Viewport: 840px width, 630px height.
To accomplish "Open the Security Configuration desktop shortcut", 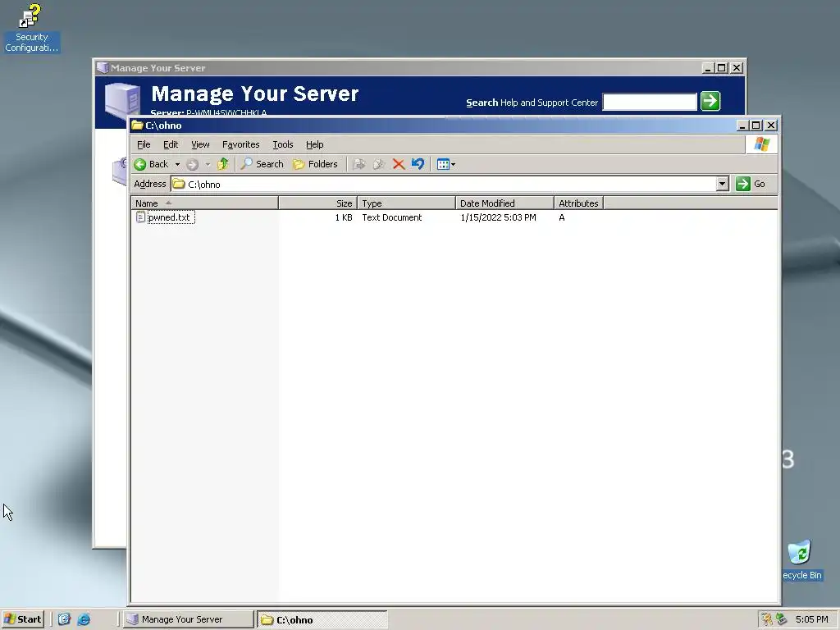I will [31, 29].
